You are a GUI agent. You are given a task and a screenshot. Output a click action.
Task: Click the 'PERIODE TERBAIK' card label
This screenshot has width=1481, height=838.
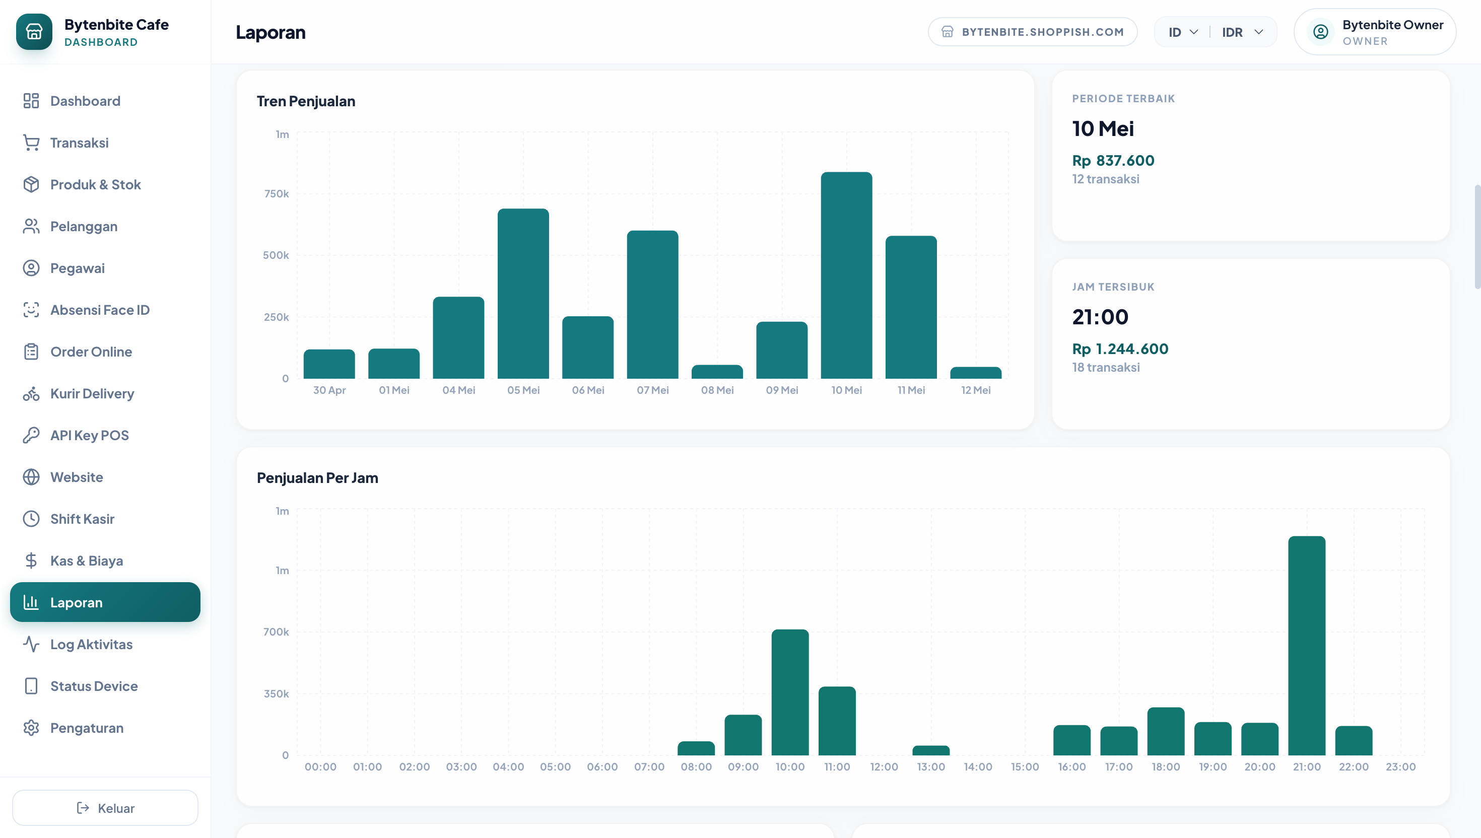(1123, 98)
